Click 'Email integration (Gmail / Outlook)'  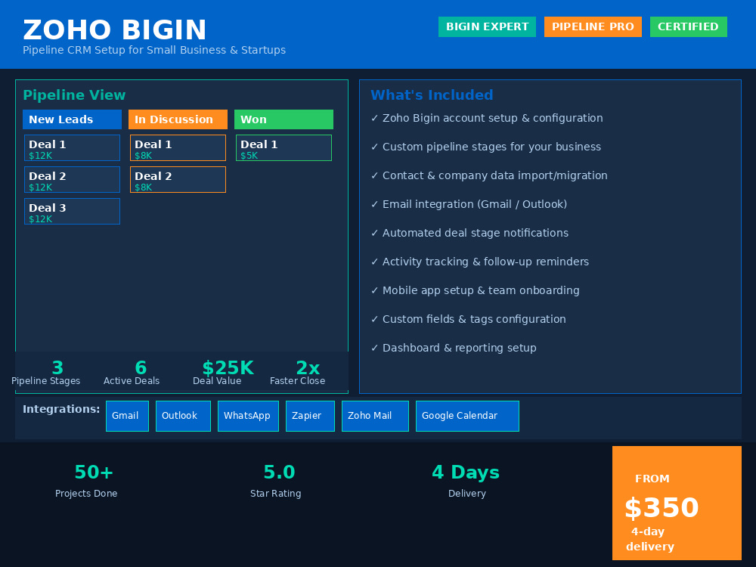(x=475, y=204)
